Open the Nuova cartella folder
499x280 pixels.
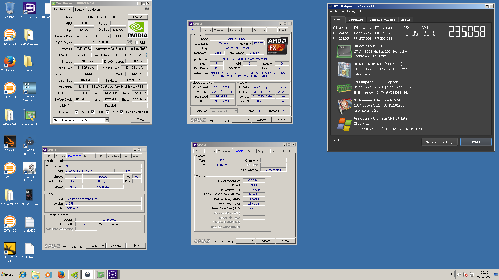point(10,197)
